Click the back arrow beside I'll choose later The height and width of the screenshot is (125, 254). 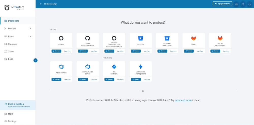point(41,4)
